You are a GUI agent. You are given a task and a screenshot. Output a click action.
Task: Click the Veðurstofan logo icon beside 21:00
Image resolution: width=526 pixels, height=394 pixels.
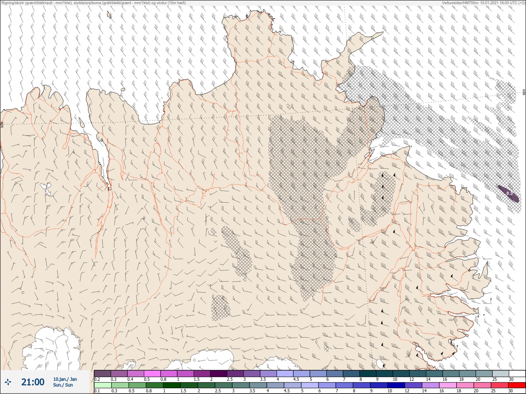pos(8,382)
